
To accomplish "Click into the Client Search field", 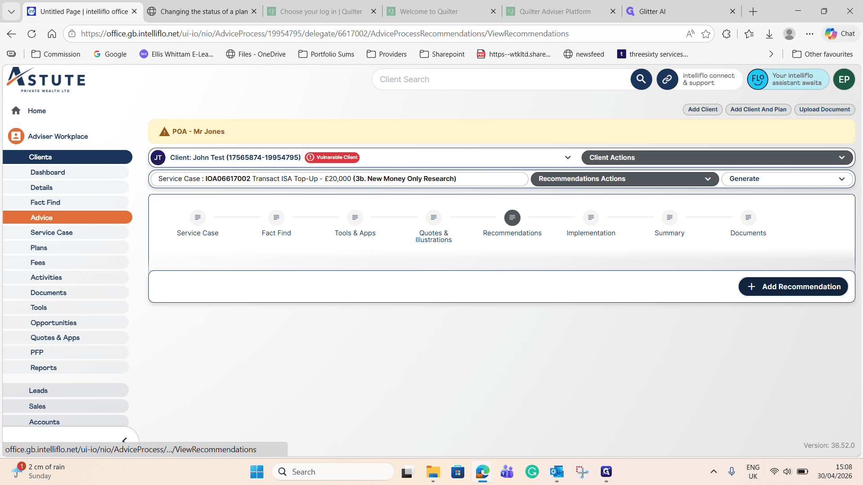I will 501,79.
